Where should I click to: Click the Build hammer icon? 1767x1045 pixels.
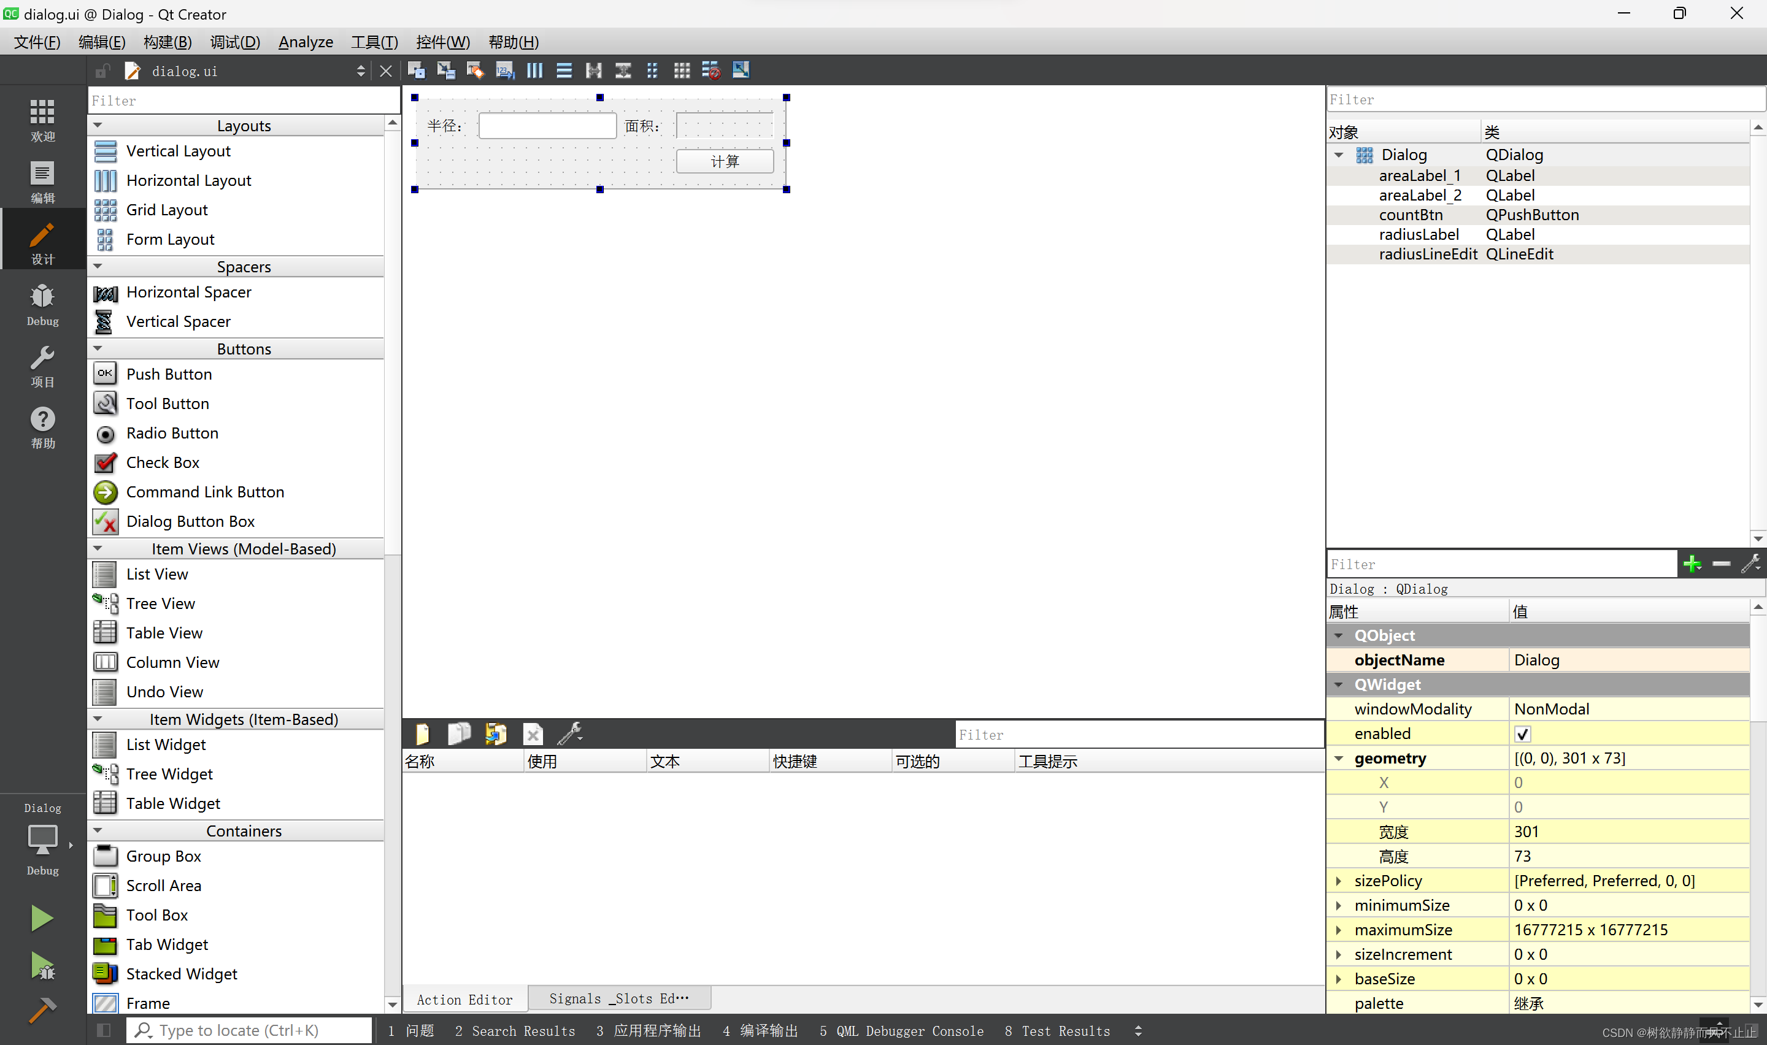tap(42, 1011)
